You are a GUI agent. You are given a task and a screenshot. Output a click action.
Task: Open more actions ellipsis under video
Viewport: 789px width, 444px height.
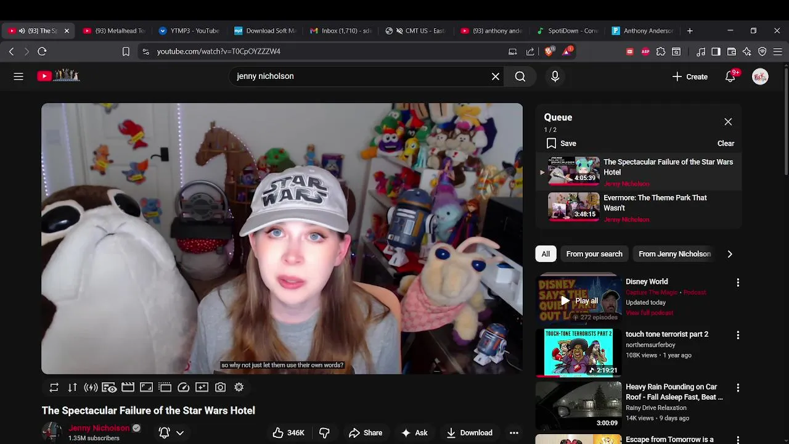click(513, 433)
